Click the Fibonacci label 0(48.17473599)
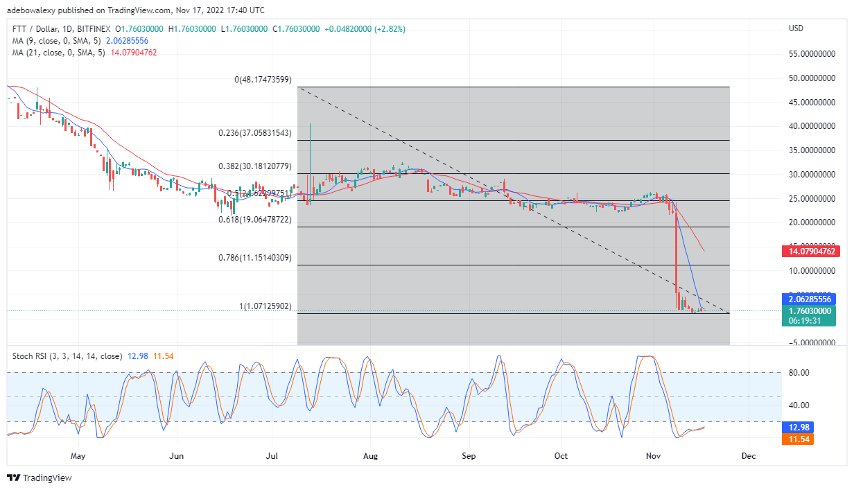 [262, 80]
